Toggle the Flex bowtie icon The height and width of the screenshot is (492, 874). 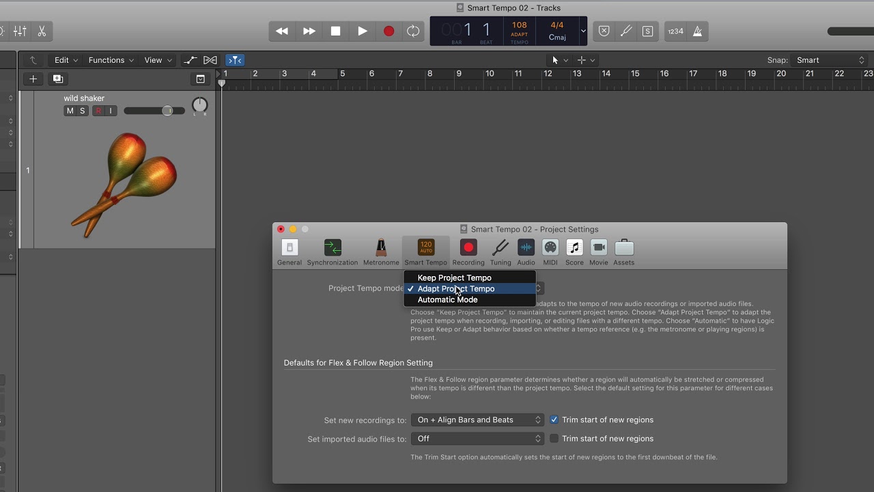click(210, 60)
